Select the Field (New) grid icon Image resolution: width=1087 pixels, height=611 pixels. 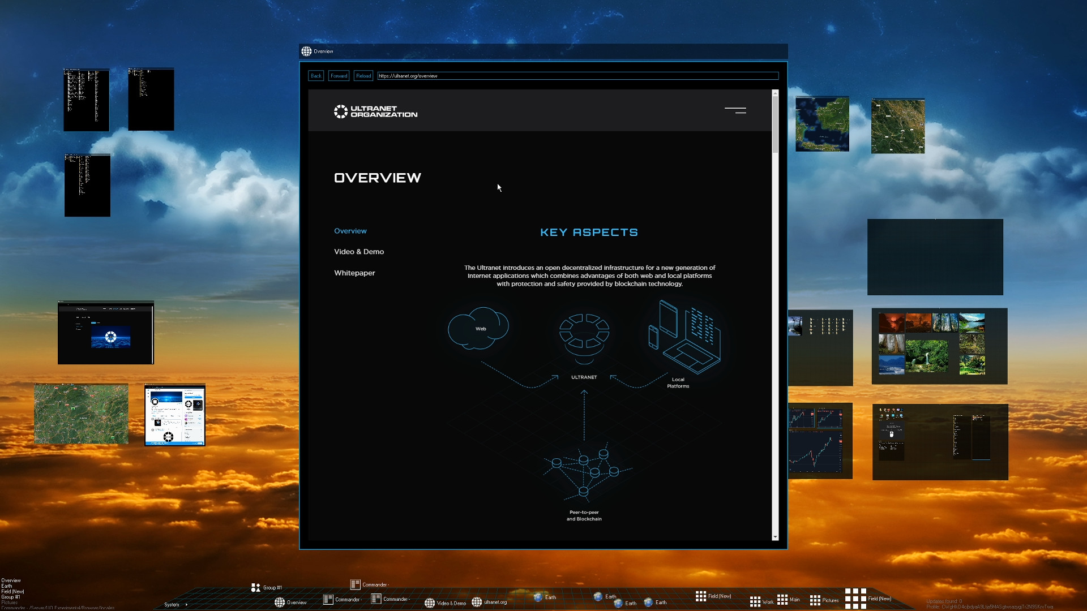701,596
